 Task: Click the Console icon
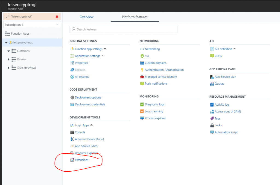pyautogui.click(x=72, y=132)
